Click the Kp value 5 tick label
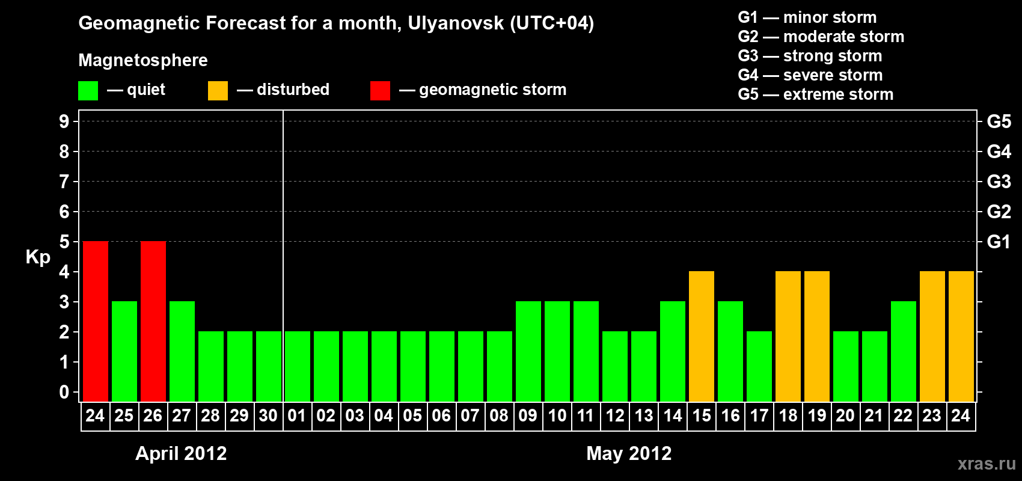The height and width of the screenshot is (481, 1022). [64, 242]
